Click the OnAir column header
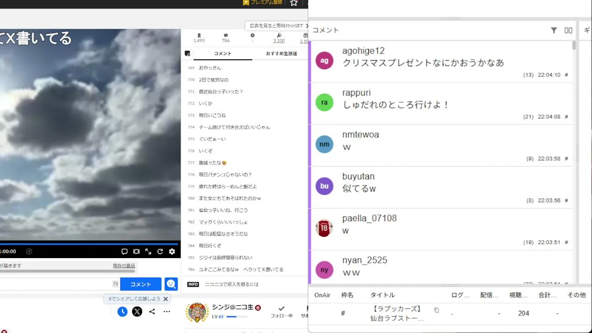This screenshot has height=333, width=592. click(322, 295)
